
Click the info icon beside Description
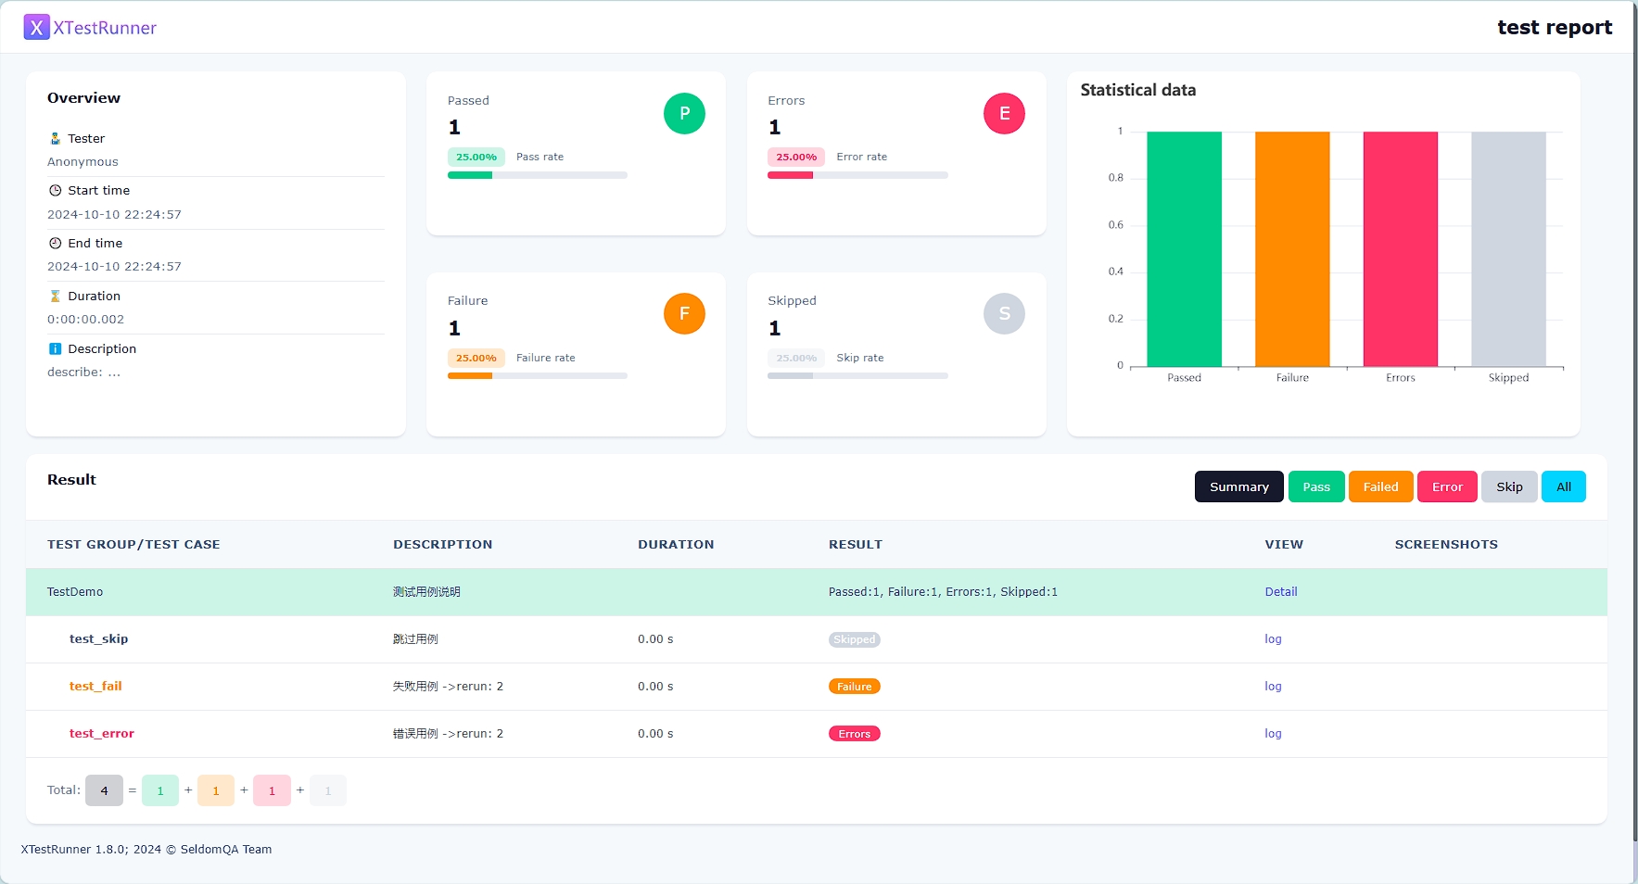55,349
